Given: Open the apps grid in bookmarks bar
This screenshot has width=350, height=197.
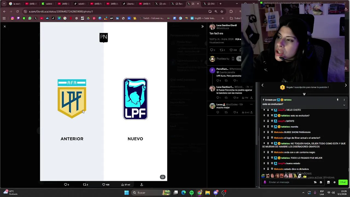Looking at the screenshot, I should (x=4, y=18).
